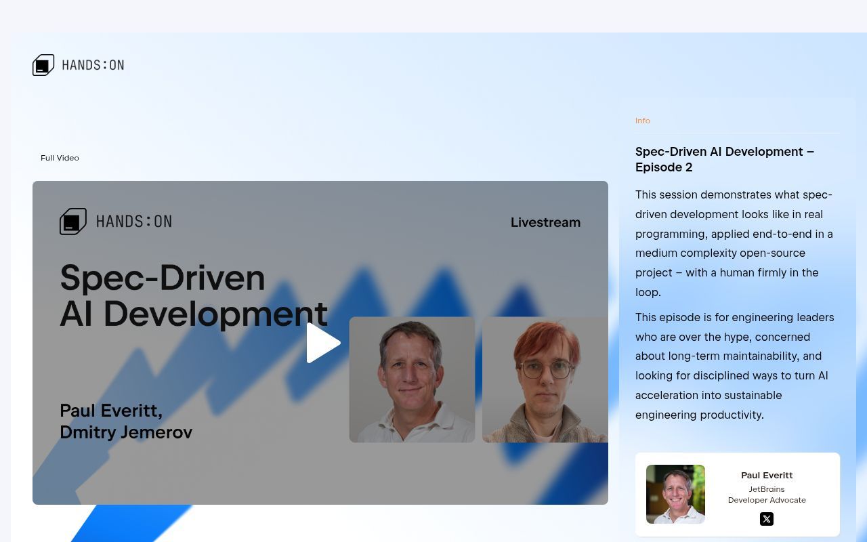This screenshot has height=542, width=867.
Task: Click Paul Everitt's avatar photo in speaker card
Action: point(675,494)
